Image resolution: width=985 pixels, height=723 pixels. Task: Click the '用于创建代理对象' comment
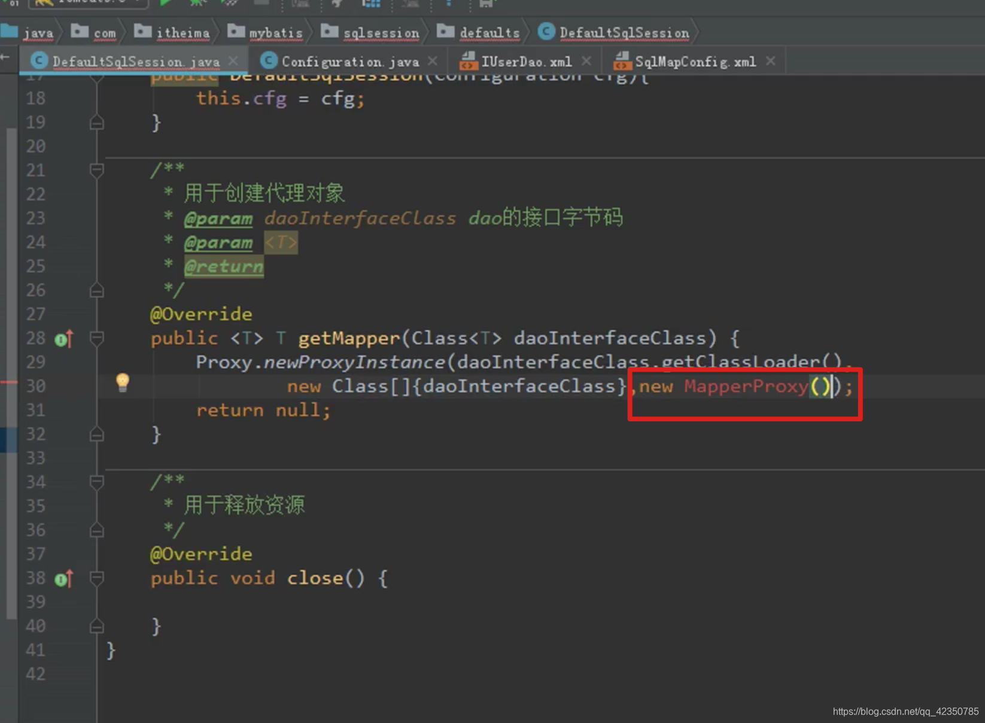pos(265,193)
